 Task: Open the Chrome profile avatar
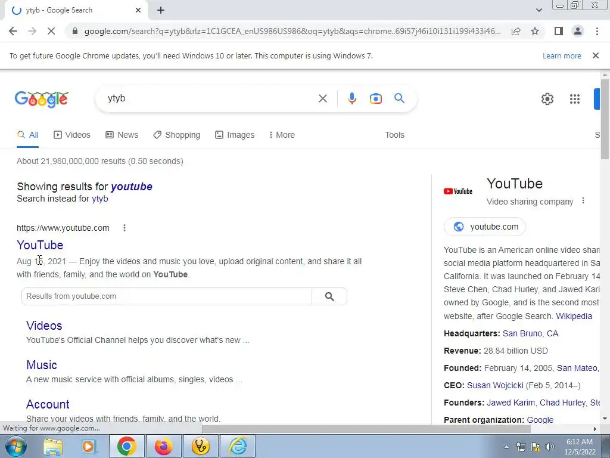[x=578, y=31]
